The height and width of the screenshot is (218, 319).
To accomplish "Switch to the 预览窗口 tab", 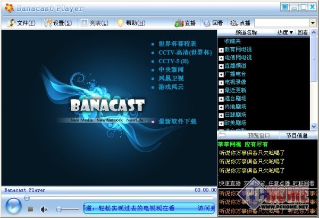I will 259,135.
